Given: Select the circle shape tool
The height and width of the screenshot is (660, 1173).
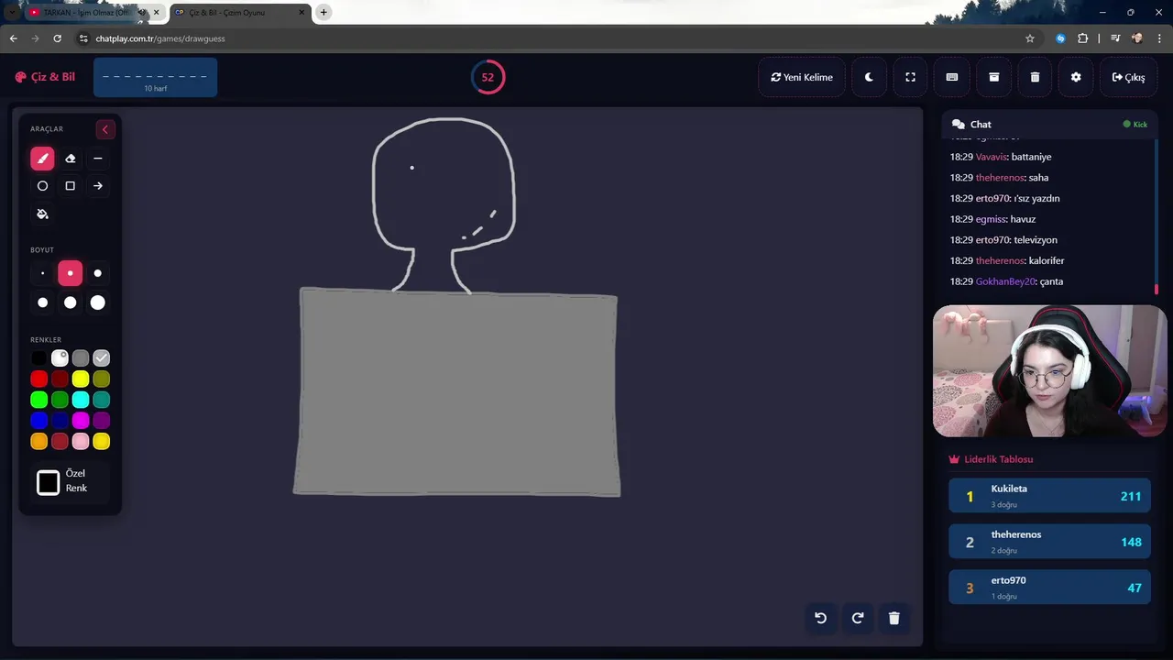Looking at the screenshot, I should click(42, 186).
